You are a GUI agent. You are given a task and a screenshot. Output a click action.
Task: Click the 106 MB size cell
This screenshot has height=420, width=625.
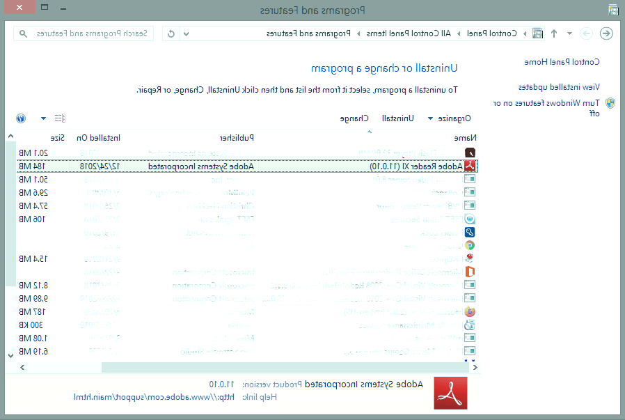[32, 219]
